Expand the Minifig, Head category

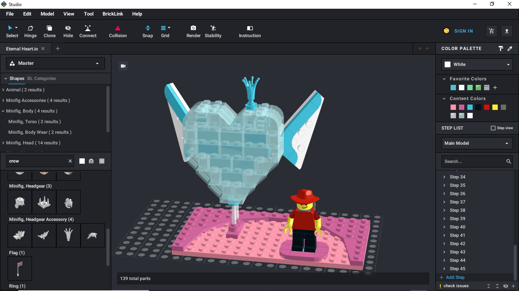tap(3, 143)
